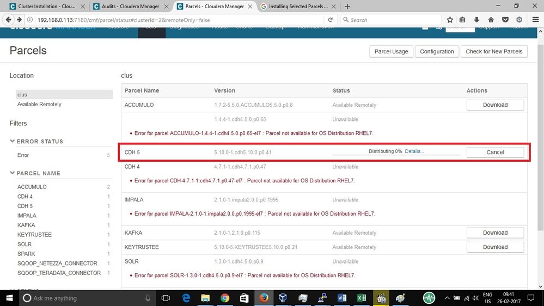
Task: Open Windows Store from taskbar
Action: tap(245, 298)
